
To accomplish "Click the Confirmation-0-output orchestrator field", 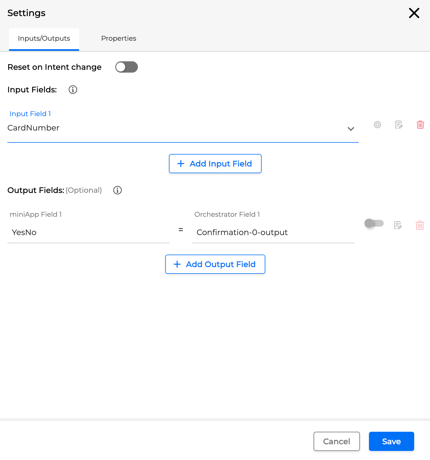I will (x=273, y=233).
